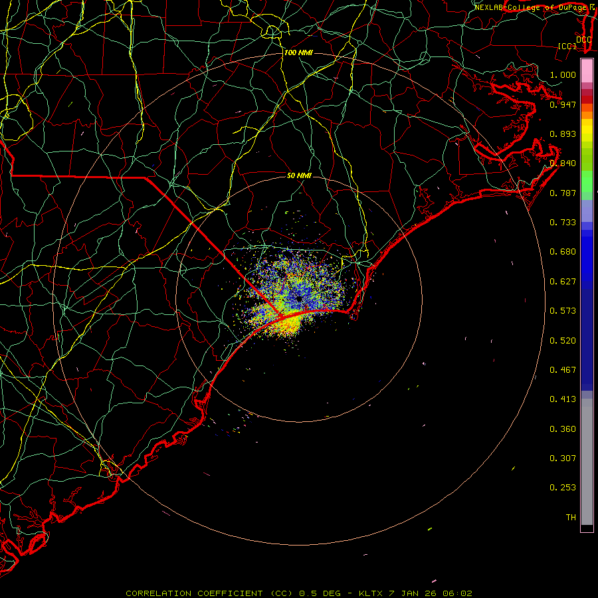Click the 0.680 value on the color scale

pyautogui.click(x=563, y=252)
